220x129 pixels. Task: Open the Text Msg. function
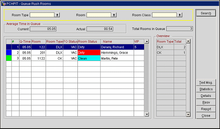click(206, 82)
